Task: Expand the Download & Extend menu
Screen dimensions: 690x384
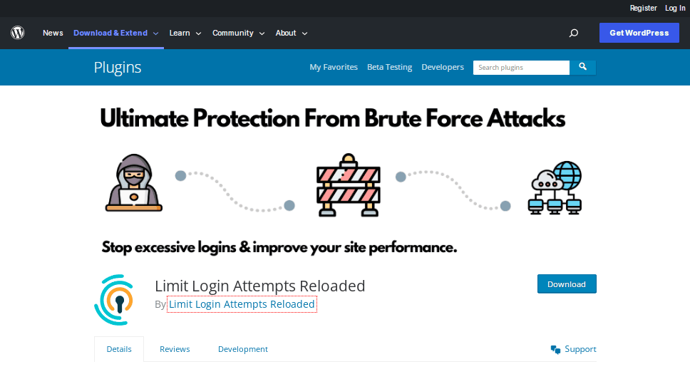Action: [x=115, y=33]
